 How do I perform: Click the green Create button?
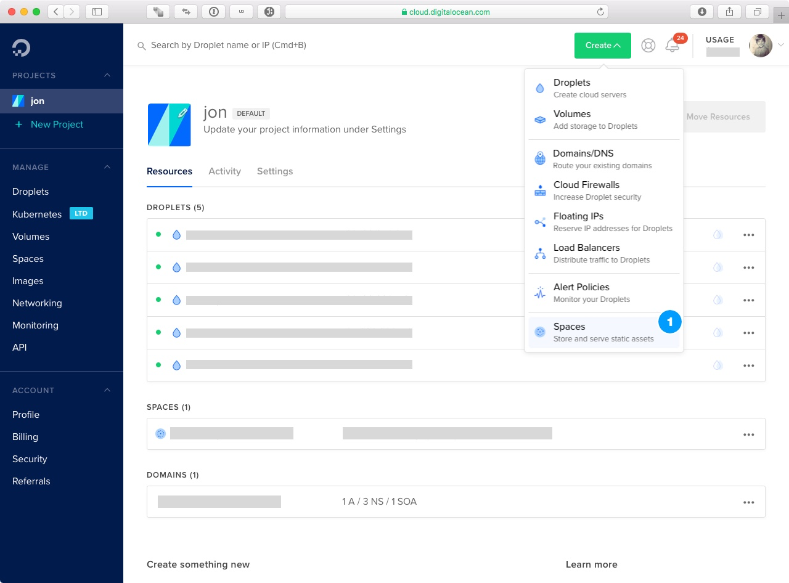[602, 46]
